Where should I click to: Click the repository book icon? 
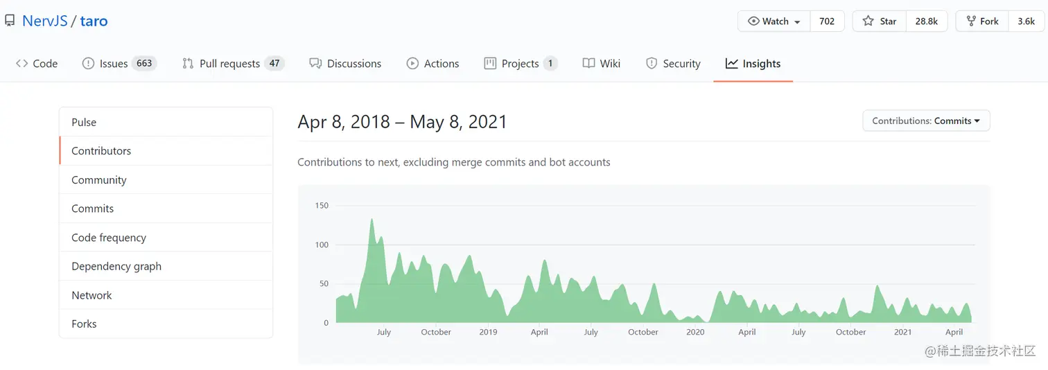[10, 21]
